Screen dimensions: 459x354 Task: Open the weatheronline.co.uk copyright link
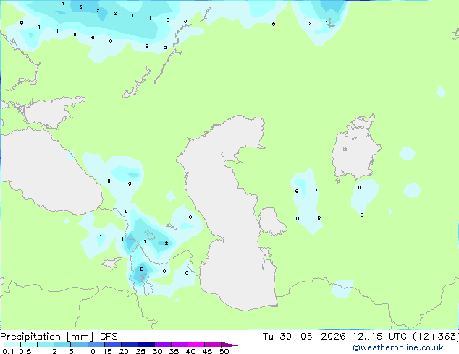(398, 347)
